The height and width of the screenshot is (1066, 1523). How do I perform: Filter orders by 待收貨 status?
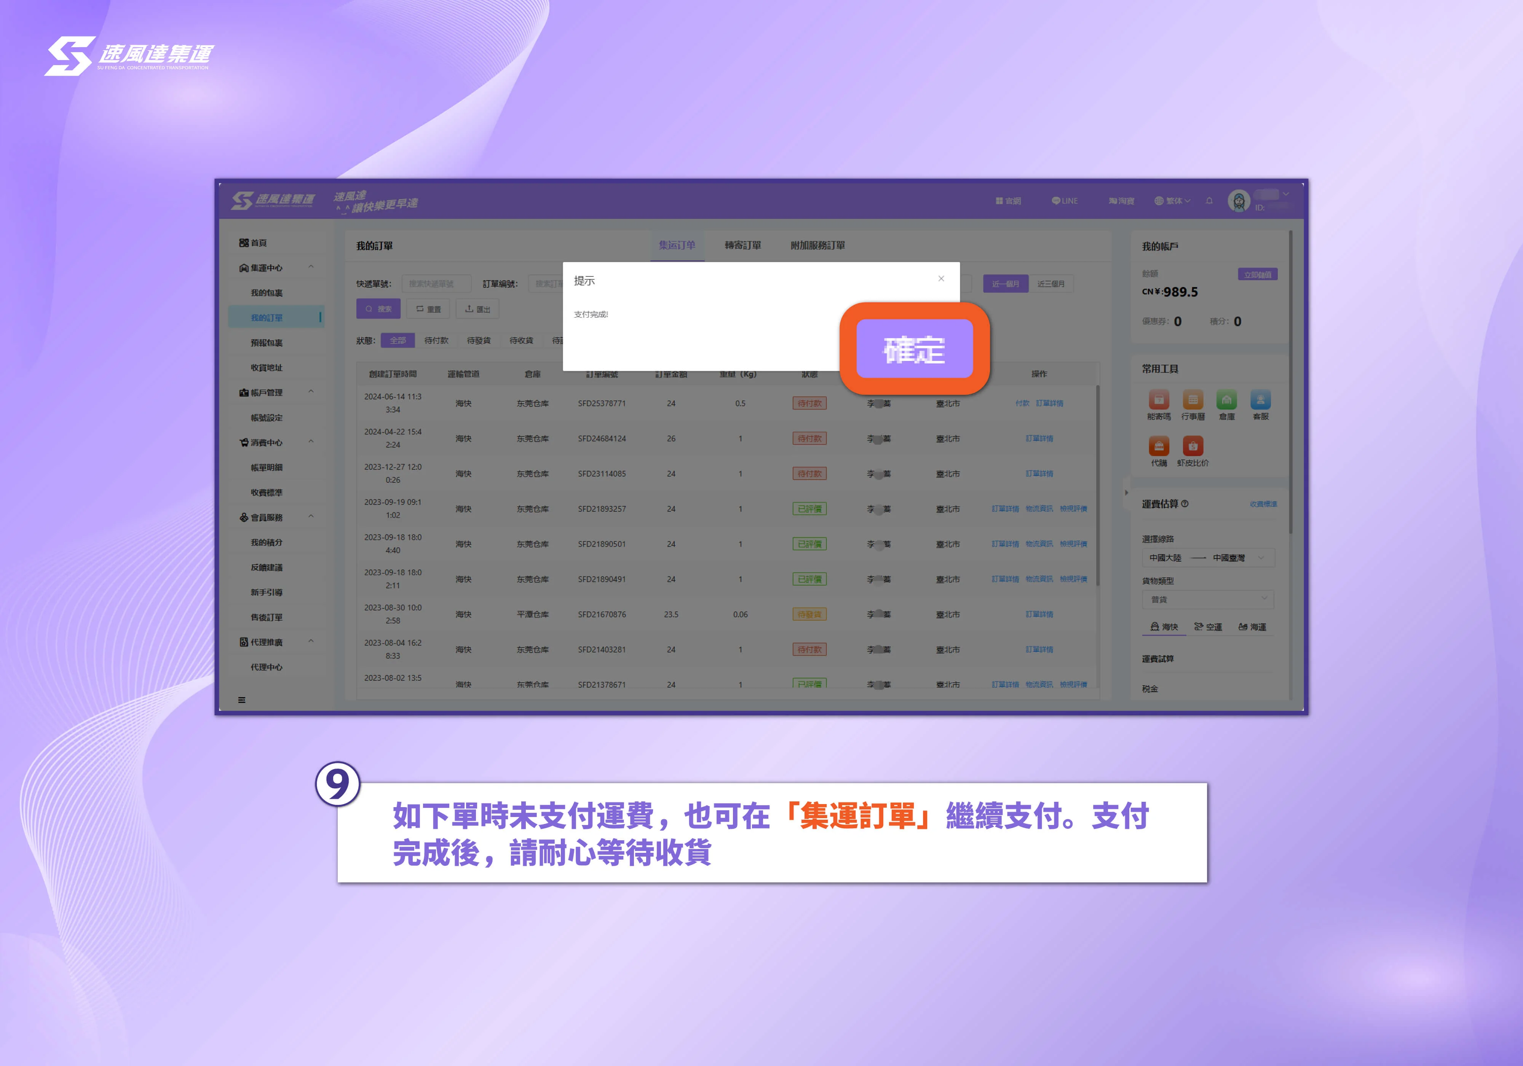(x=521, y=340)
